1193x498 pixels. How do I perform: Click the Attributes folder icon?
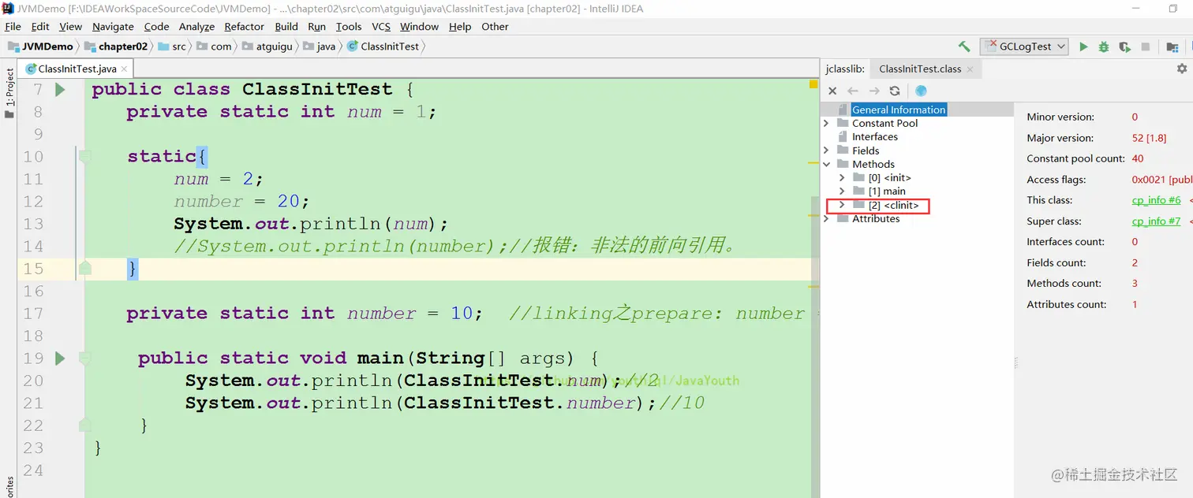click(x=842, y=218)
